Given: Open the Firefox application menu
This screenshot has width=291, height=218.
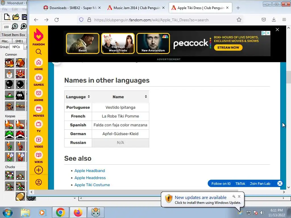Looking at the screenshot, I should pyautogui.click(x=284, y=20).
